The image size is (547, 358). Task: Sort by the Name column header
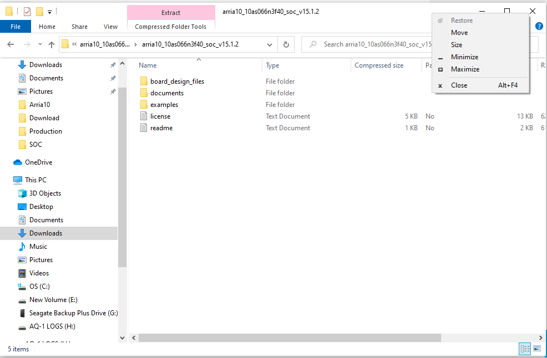[148, 65]
